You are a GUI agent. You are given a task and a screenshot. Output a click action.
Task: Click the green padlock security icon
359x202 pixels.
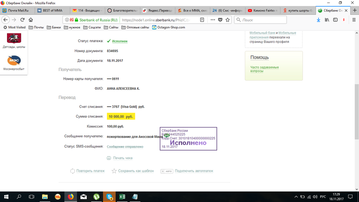click(x=77, y=20)
